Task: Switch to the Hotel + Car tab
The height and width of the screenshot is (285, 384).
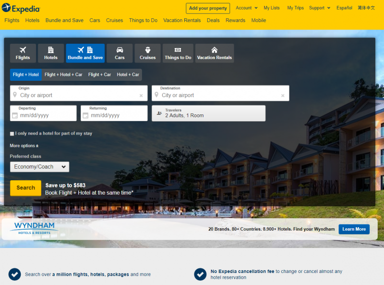Action: click(128, 74)
